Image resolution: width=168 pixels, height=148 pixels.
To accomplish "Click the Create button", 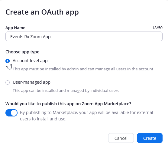I will click(150, 138).
